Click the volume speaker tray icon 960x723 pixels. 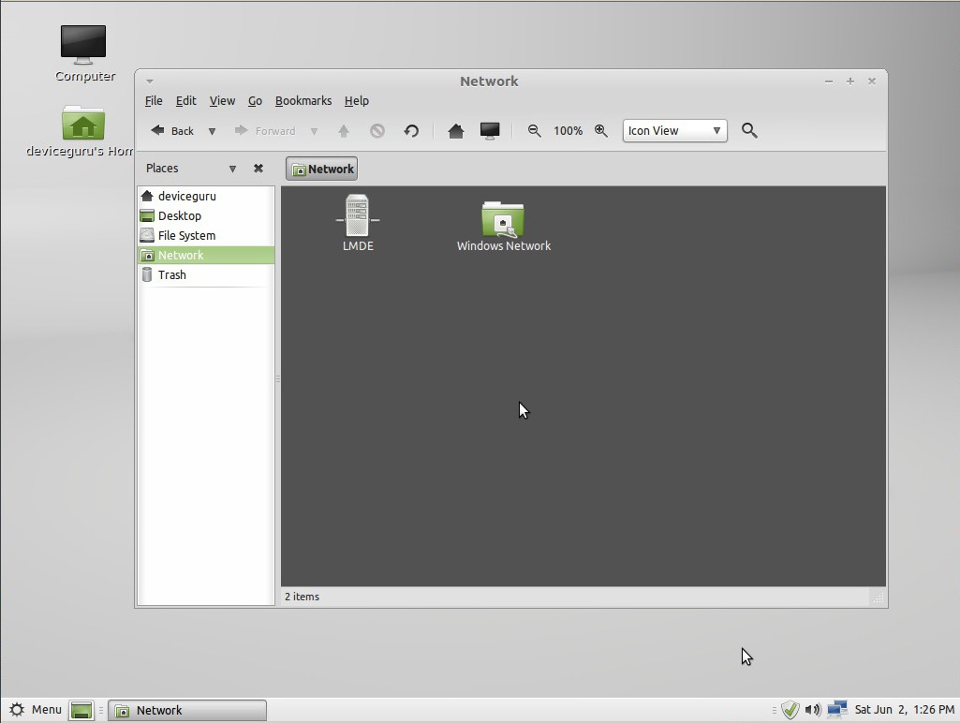pos(812,710)
